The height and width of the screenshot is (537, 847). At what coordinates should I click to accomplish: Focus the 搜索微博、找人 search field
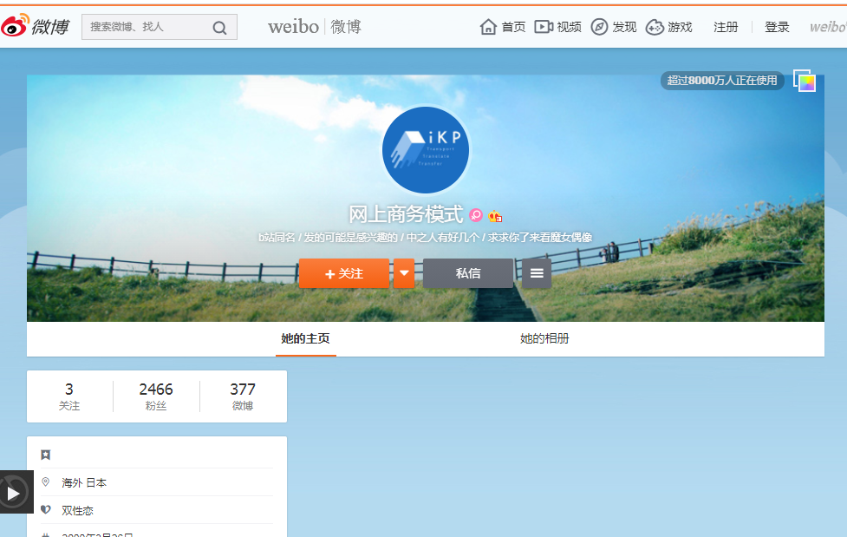(x=160, y=27)
